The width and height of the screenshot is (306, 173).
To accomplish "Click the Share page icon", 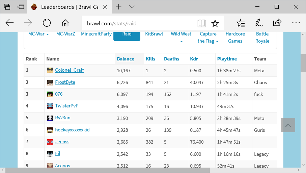I will (x=277, y=23).
